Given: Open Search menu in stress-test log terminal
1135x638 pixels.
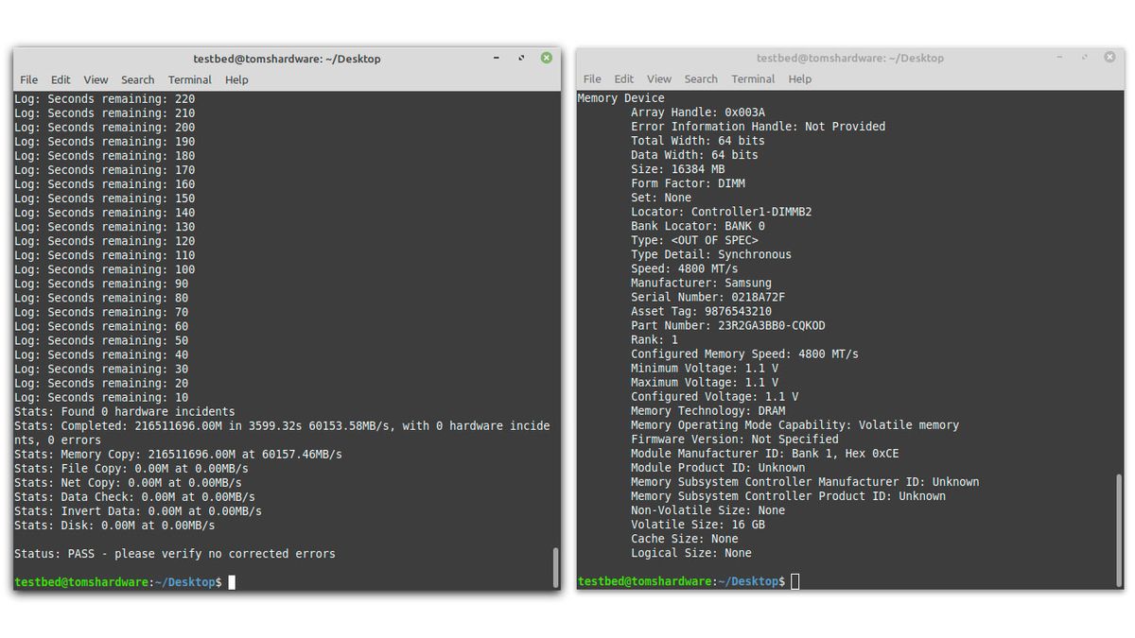Looking at the screenshot, I should coord(137,79).
